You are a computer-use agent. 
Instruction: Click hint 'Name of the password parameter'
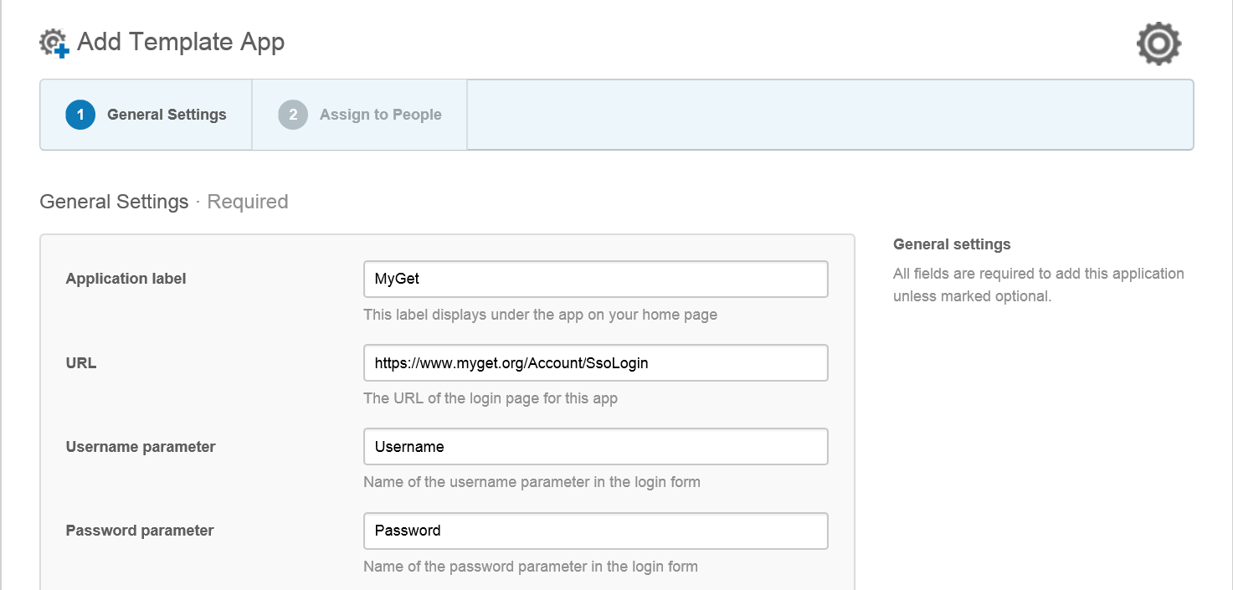(x=531, y=566)
